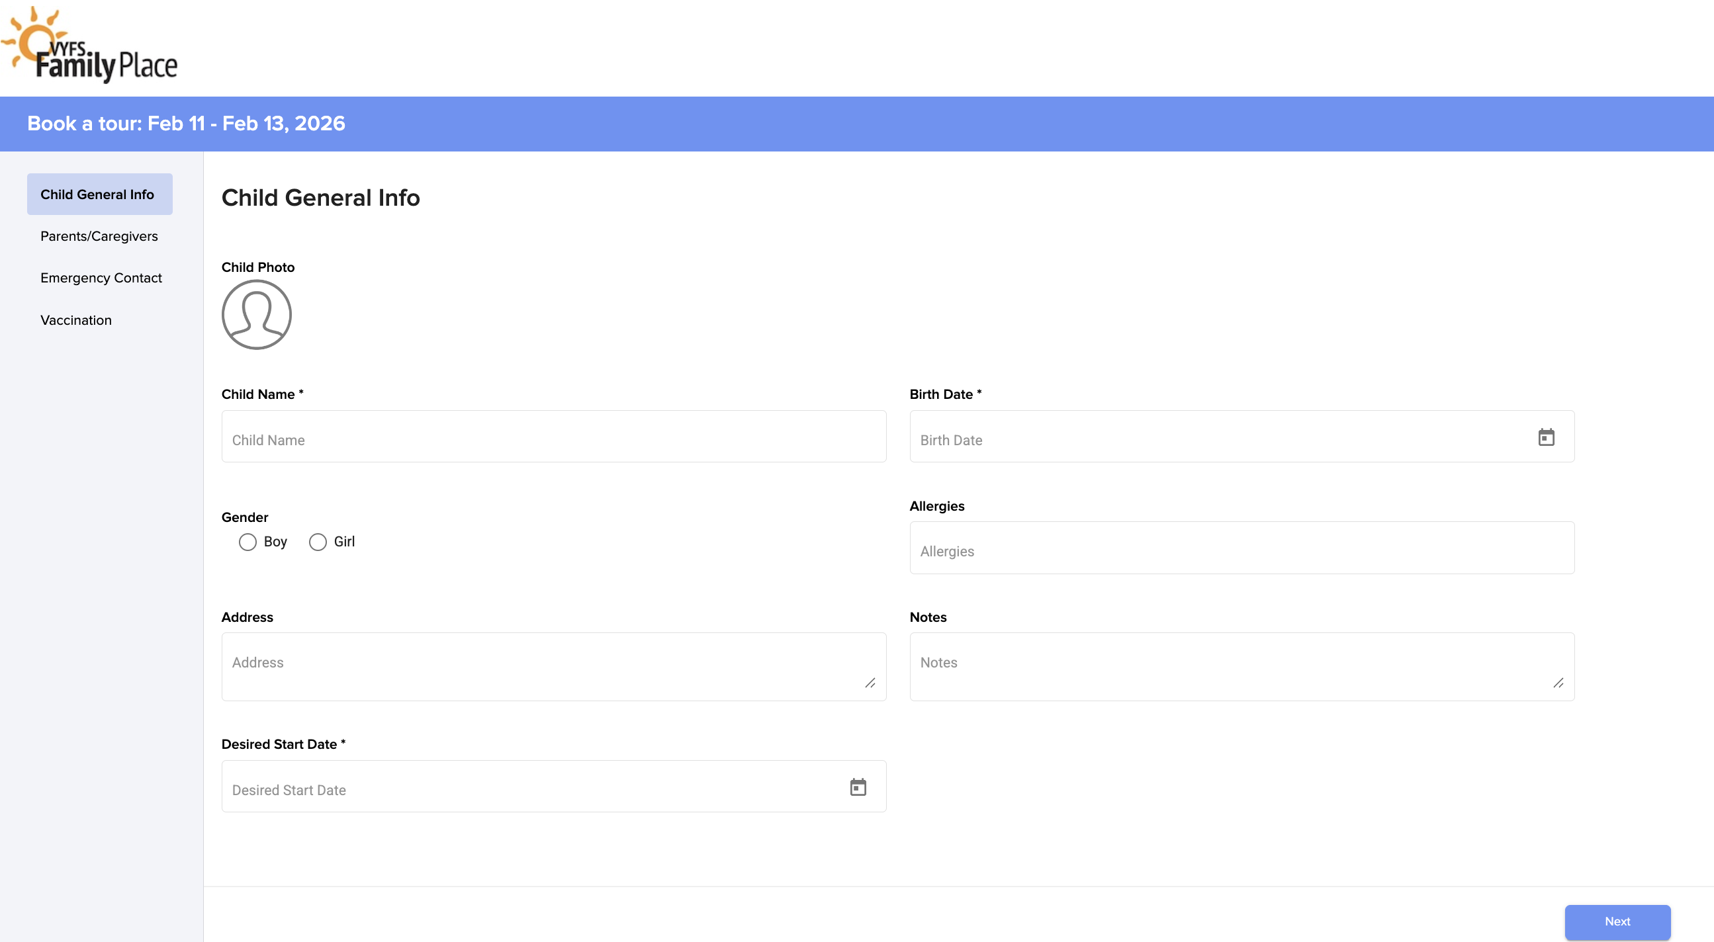Click the Family Place logo
The height and width of the screenshot is (942, 1714).
(90, 45)
